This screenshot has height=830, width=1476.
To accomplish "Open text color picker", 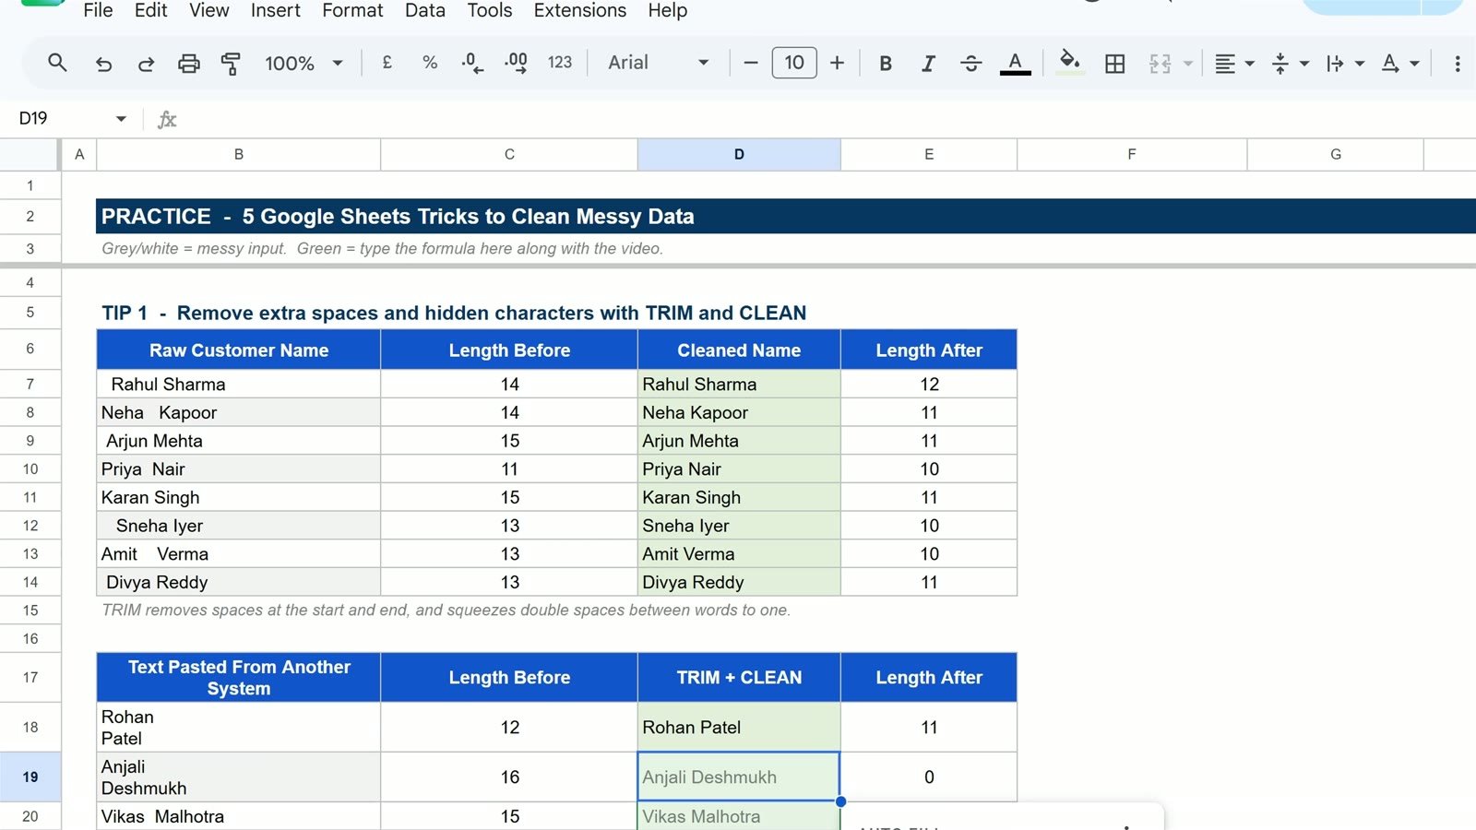I will click(x=1015, y=63).
